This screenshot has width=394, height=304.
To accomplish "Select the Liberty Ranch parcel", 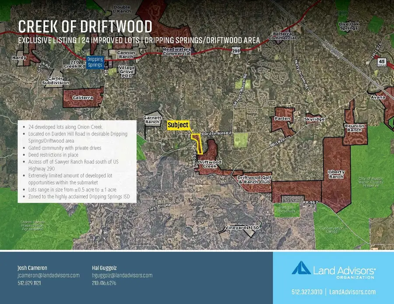I will (x=336, y=174).
